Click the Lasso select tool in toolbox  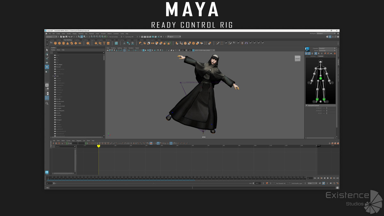click(x=47, y=54)
